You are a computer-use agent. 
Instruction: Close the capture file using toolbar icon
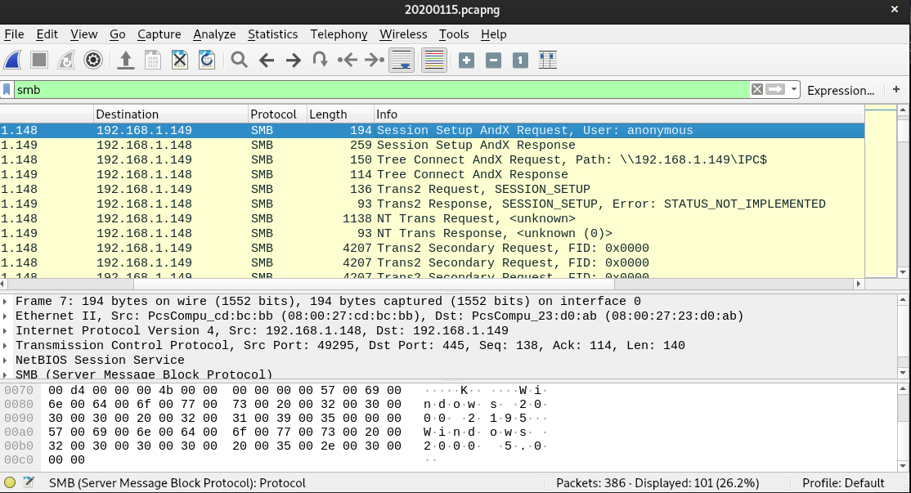[180, 60]
